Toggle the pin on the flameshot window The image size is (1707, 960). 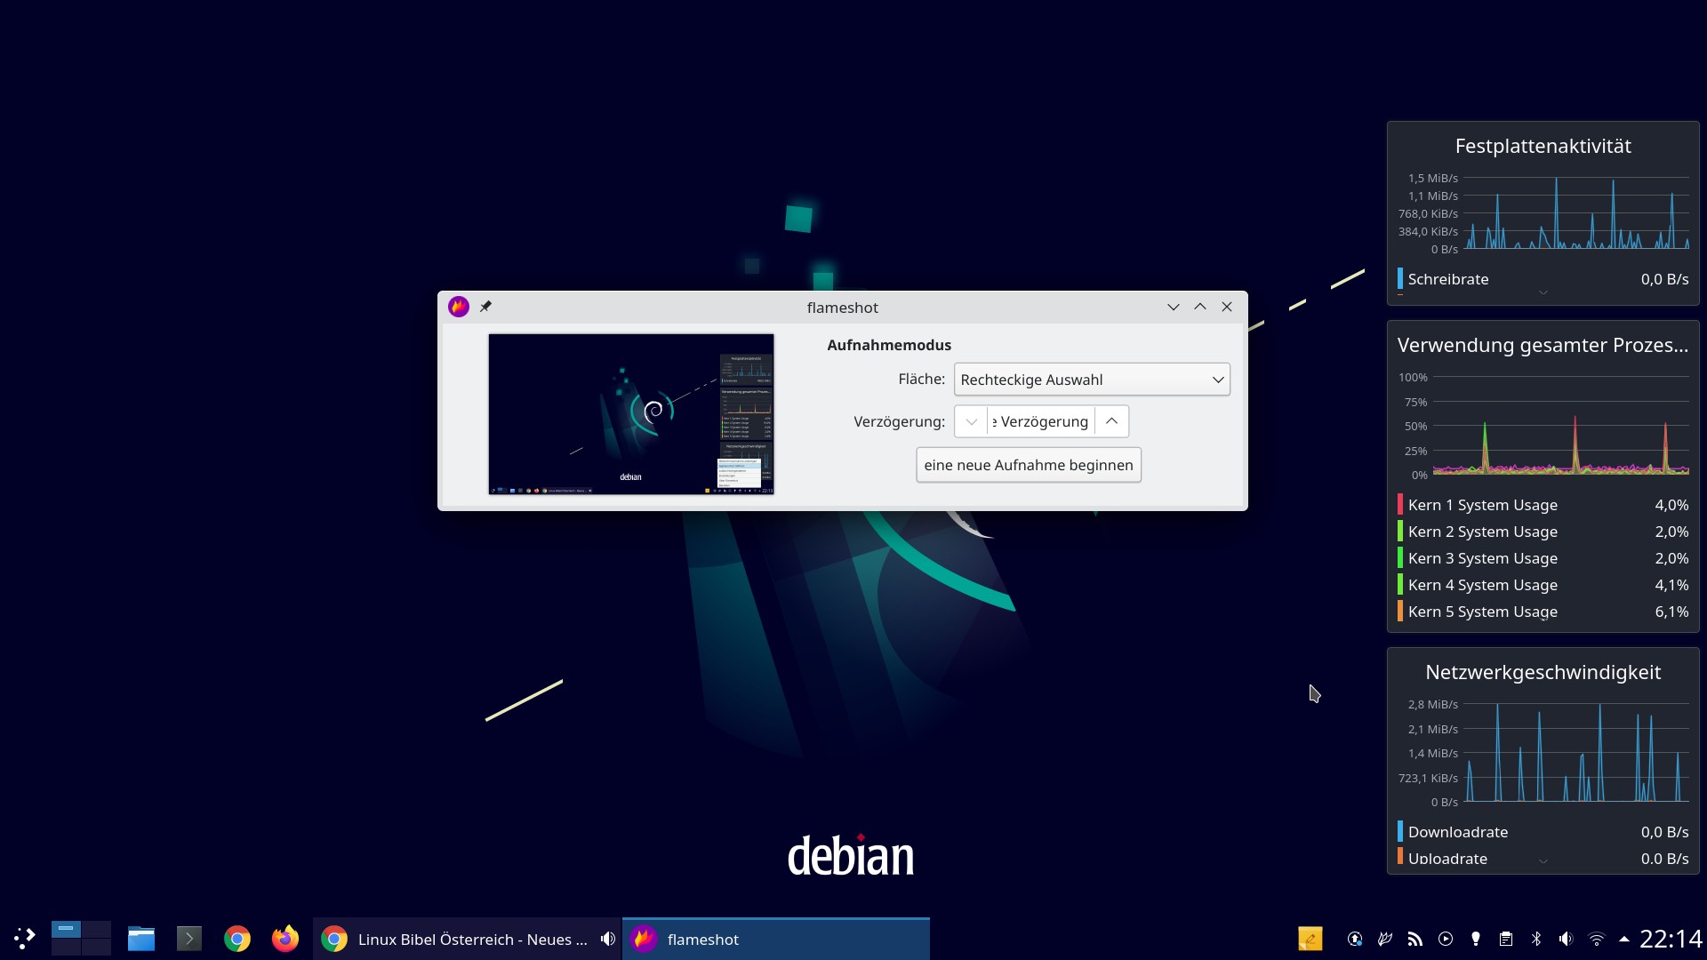click(x=486, y=306)
